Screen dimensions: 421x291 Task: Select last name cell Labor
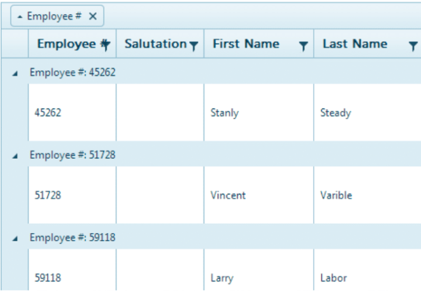pos(367,270)
